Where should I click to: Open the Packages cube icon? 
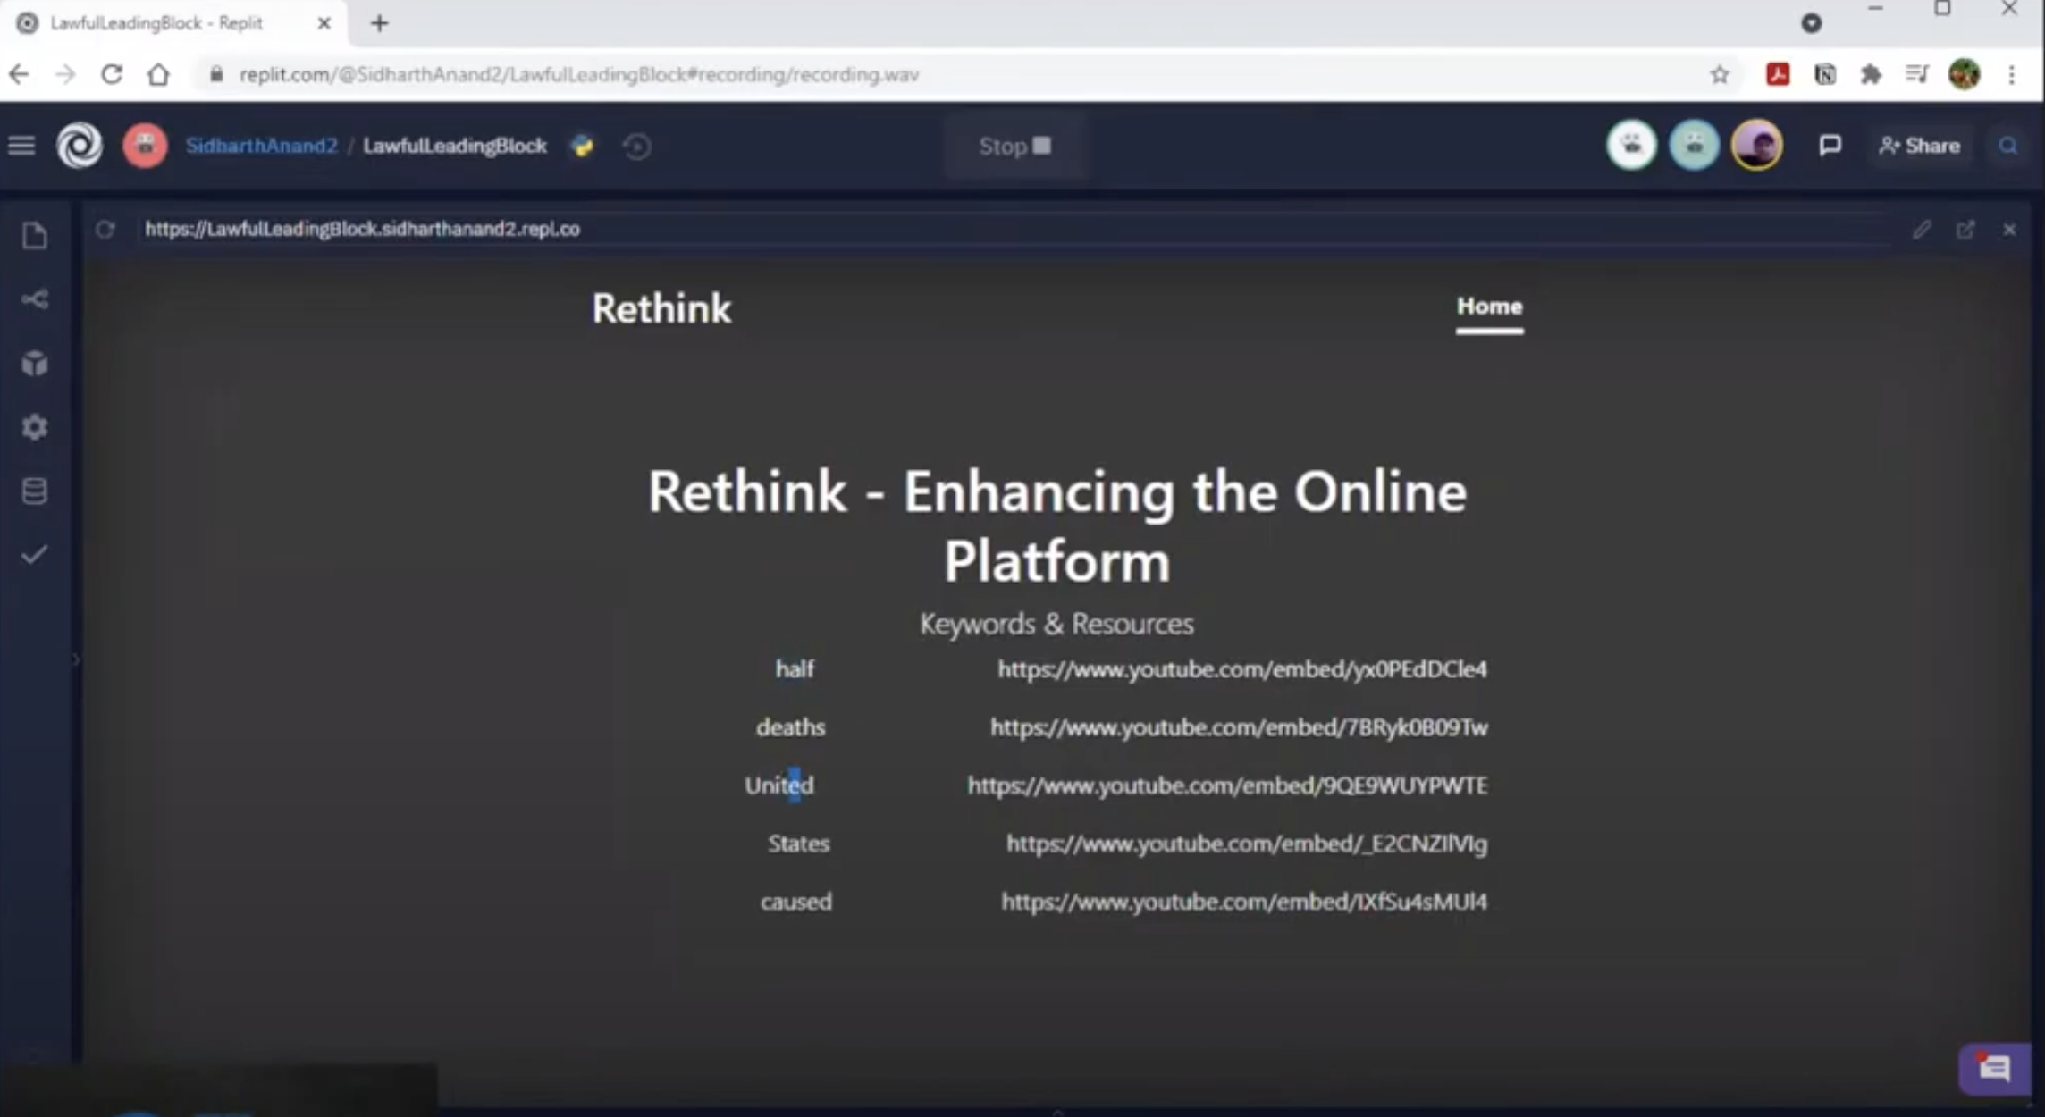tap(35, 363)
